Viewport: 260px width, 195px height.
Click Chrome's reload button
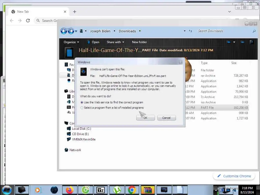(x=28, y=21)
